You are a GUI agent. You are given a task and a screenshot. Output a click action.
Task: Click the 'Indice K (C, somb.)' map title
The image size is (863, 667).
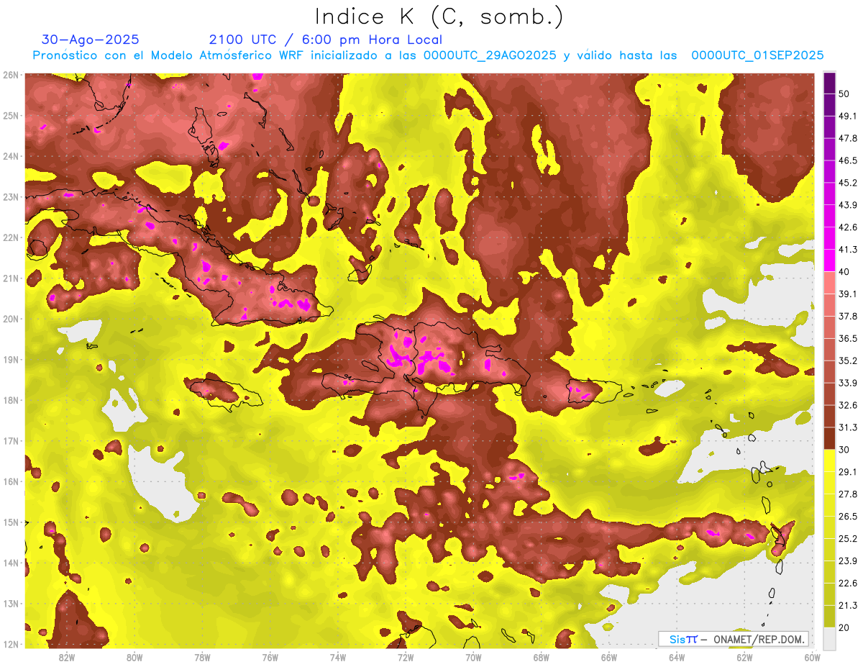click(439, 17)
